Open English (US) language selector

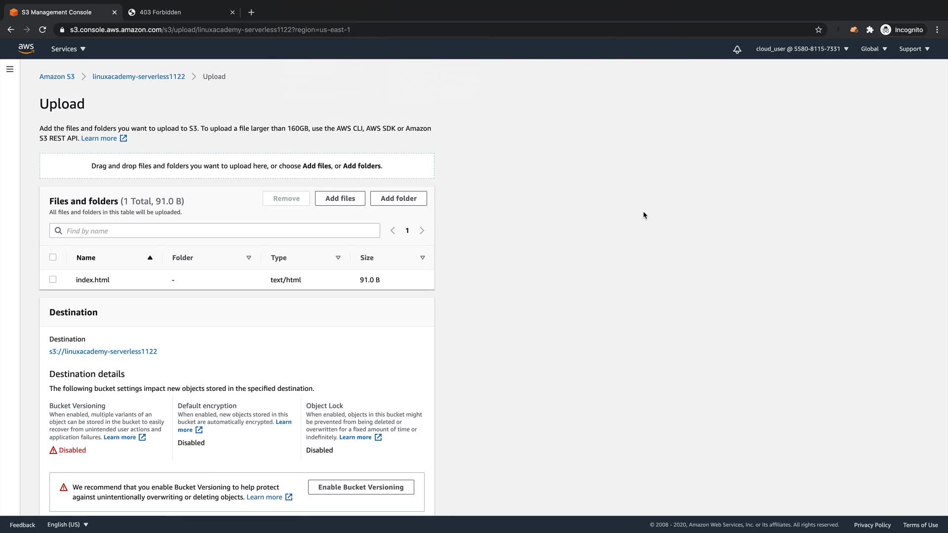click(68, 525)
